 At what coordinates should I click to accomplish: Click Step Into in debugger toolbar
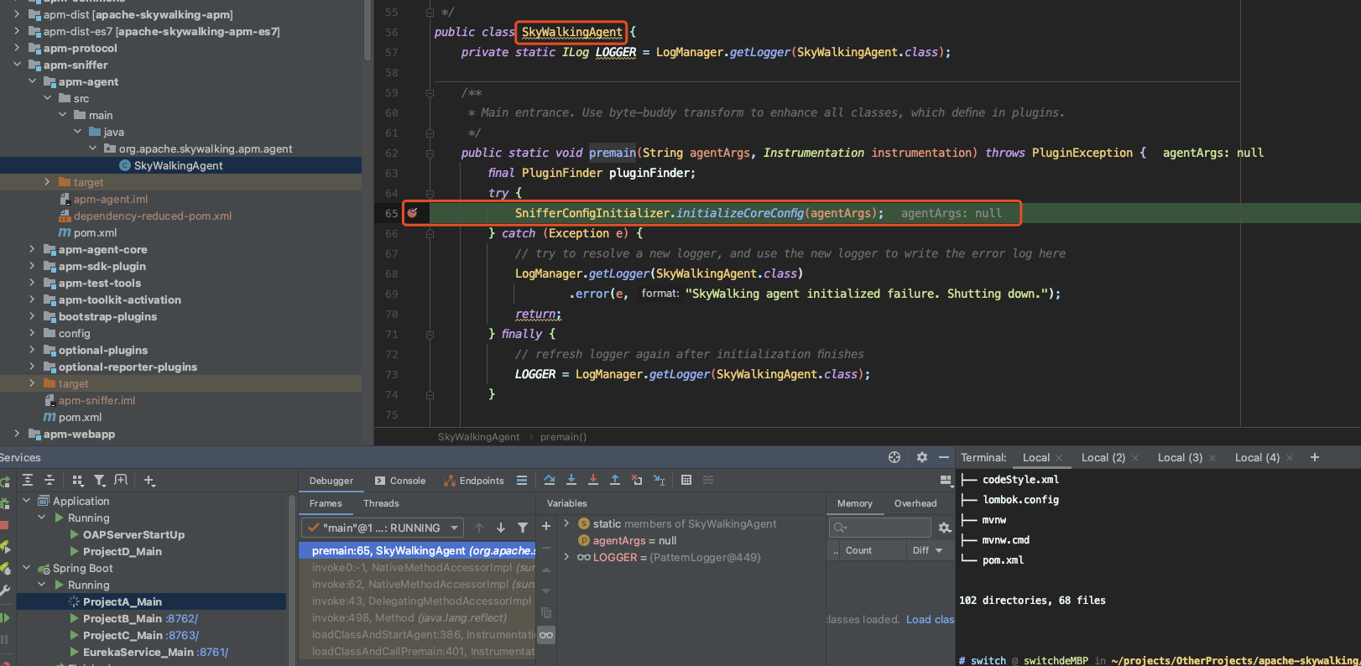point(571,480)
